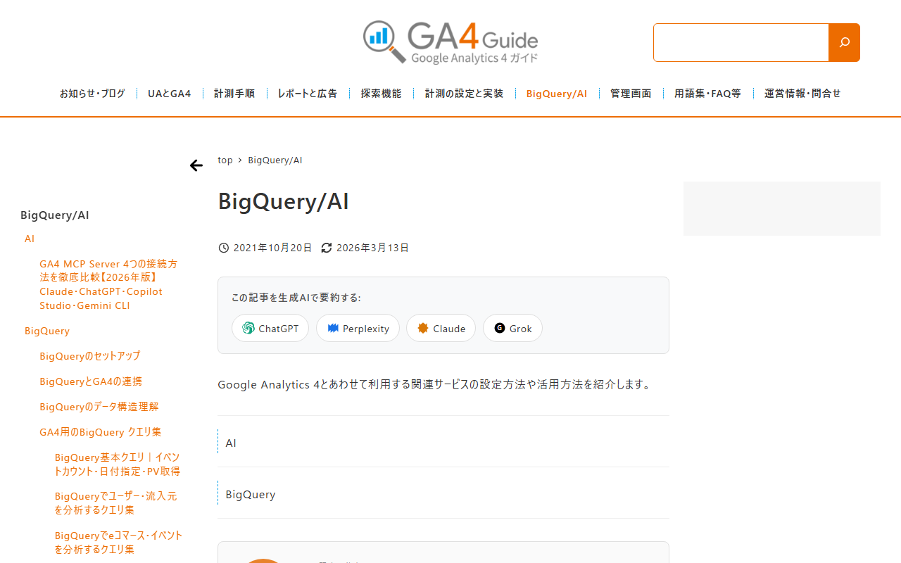Image resolution: width=901 pixels, height=563 pixels.
Task: Click the orange search magnifier button
Action: coord(844,42)
